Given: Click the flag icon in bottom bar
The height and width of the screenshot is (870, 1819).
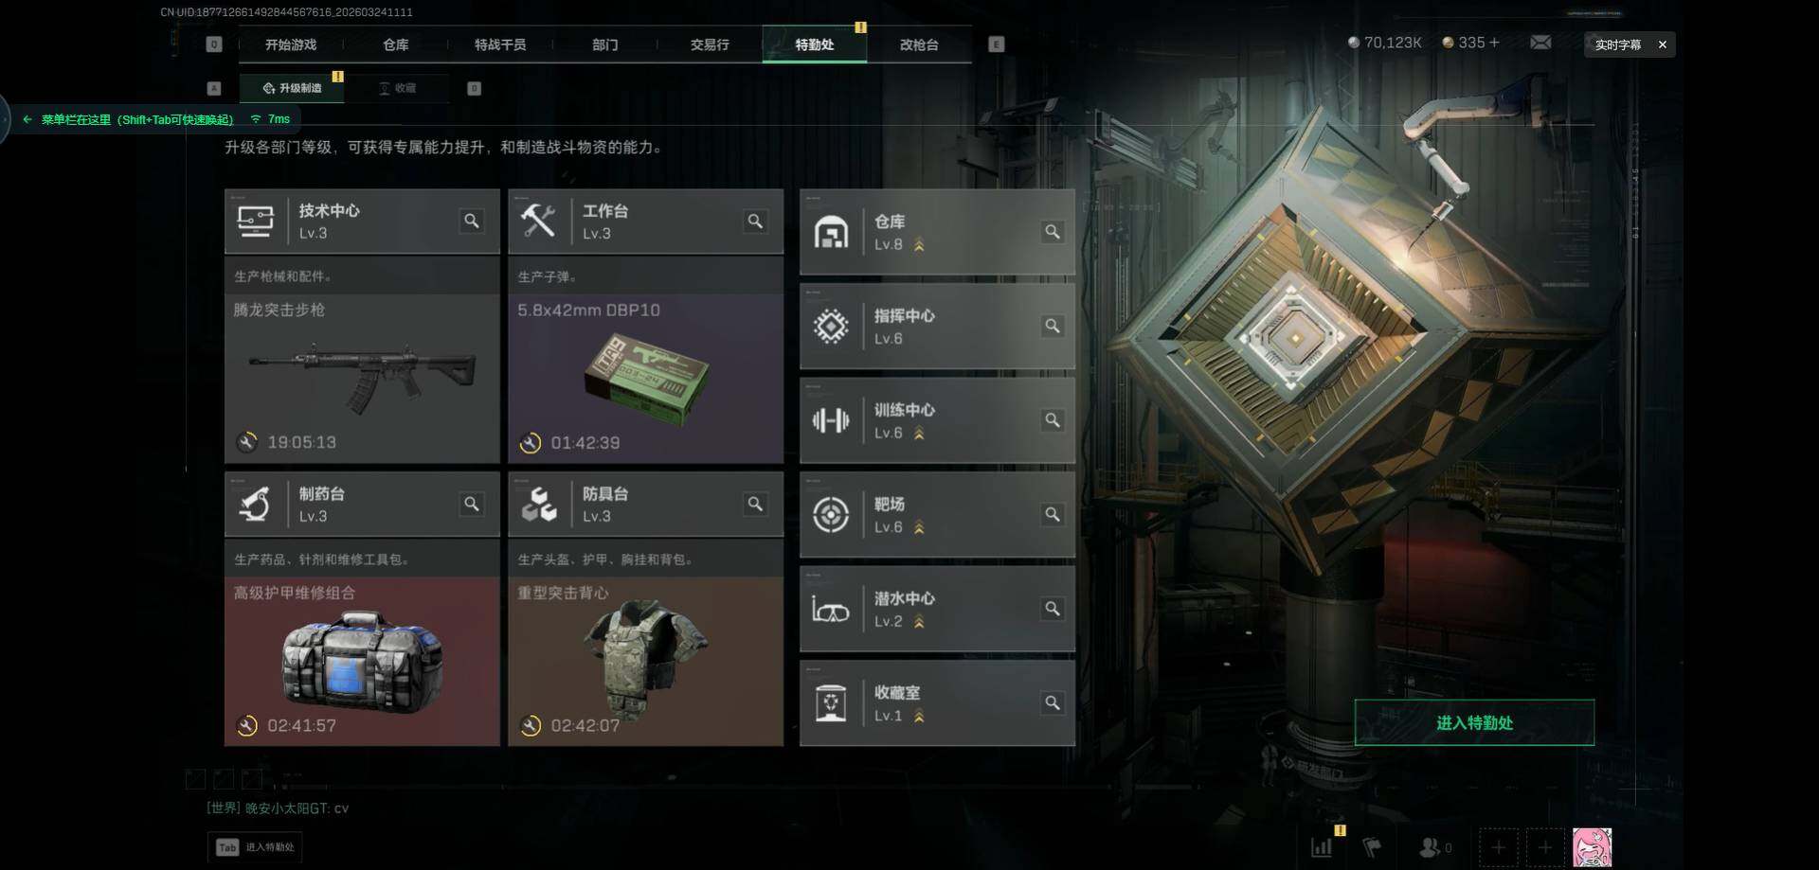Looking at the screenshot, I should click(x=1372, y=846).
